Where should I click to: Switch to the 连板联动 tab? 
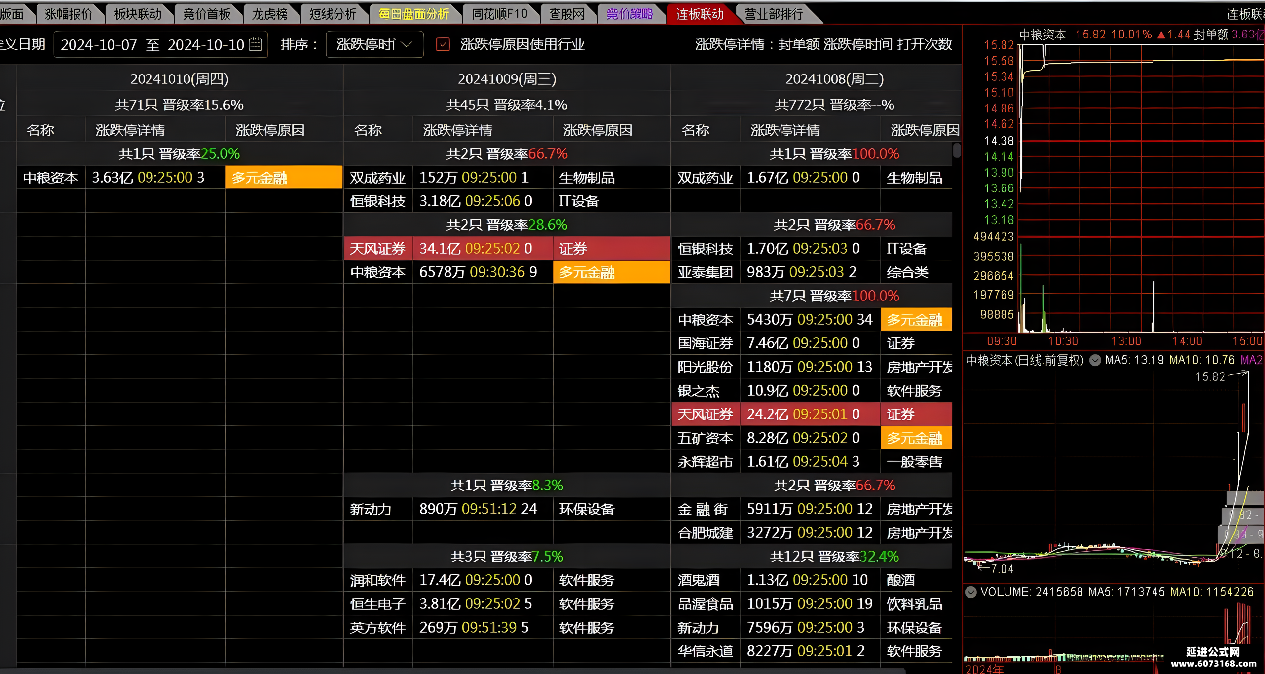coord(700,14)
